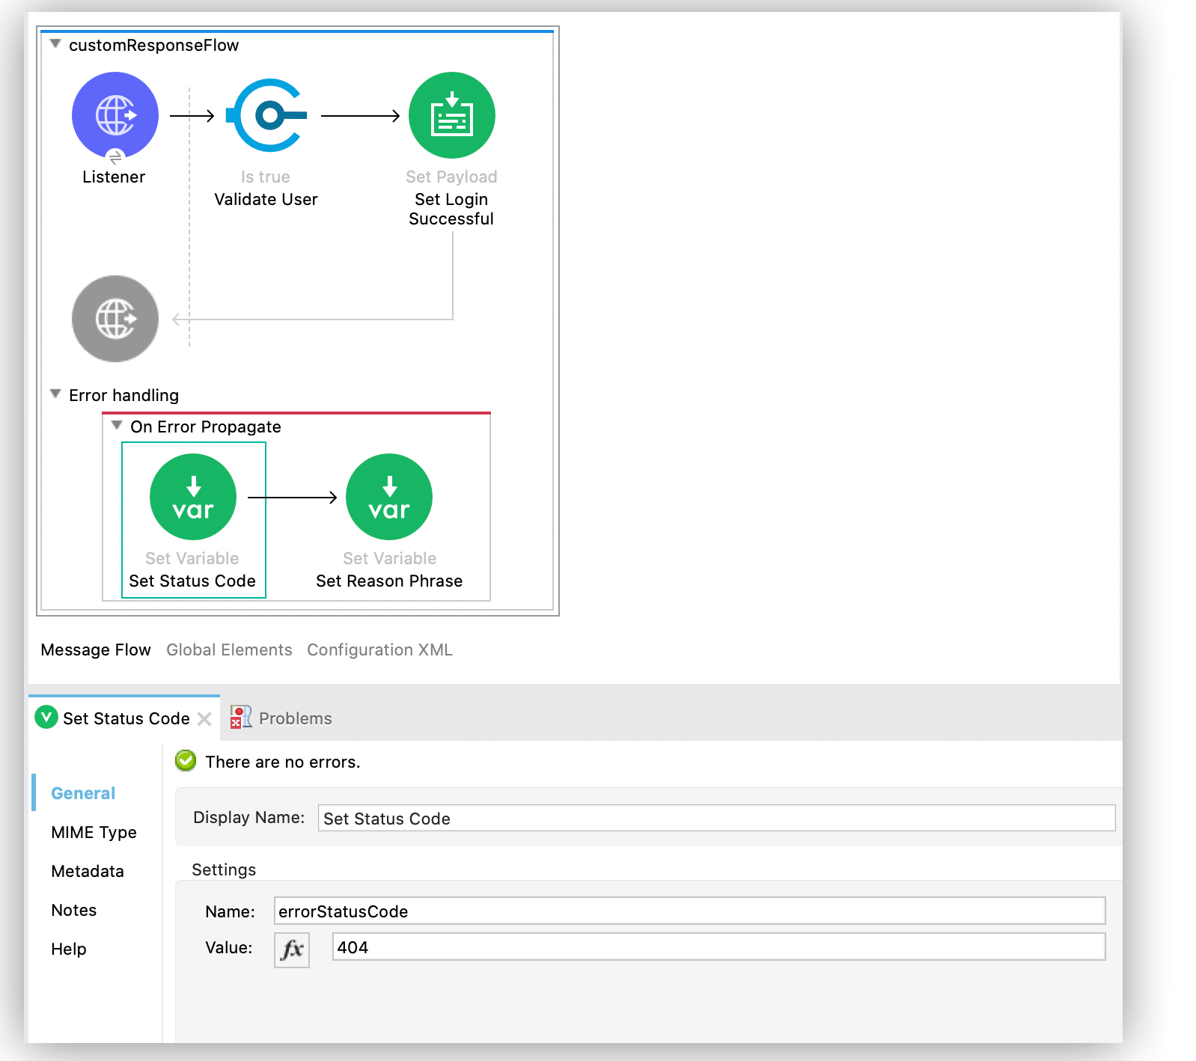Click the Problems tab icon
This screenshot has width=1196, height=1061.
pos(241,717)
